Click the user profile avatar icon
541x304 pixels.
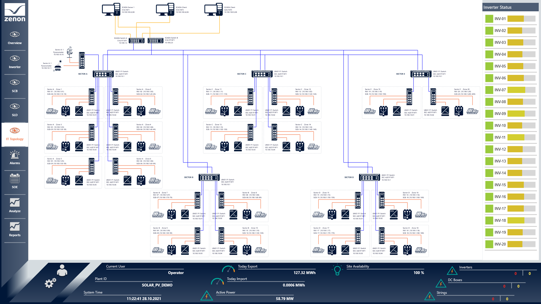coord(62,271)
